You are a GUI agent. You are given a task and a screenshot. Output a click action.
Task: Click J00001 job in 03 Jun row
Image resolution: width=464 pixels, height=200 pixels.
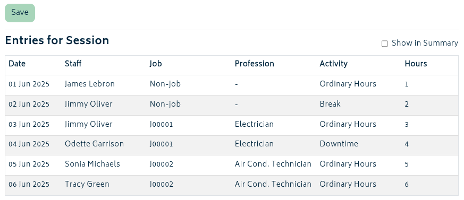(161, 124)
